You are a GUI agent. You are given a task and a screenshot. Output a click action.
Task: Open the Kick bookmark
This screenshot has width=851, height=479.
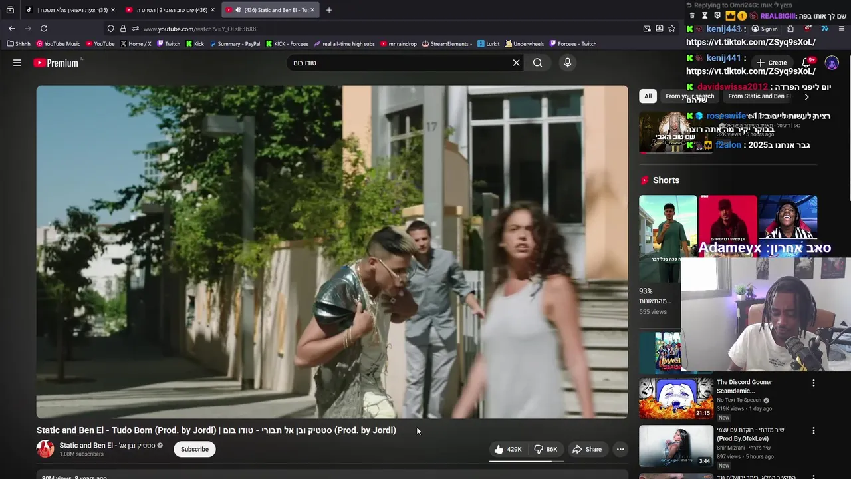coord(195,44)
